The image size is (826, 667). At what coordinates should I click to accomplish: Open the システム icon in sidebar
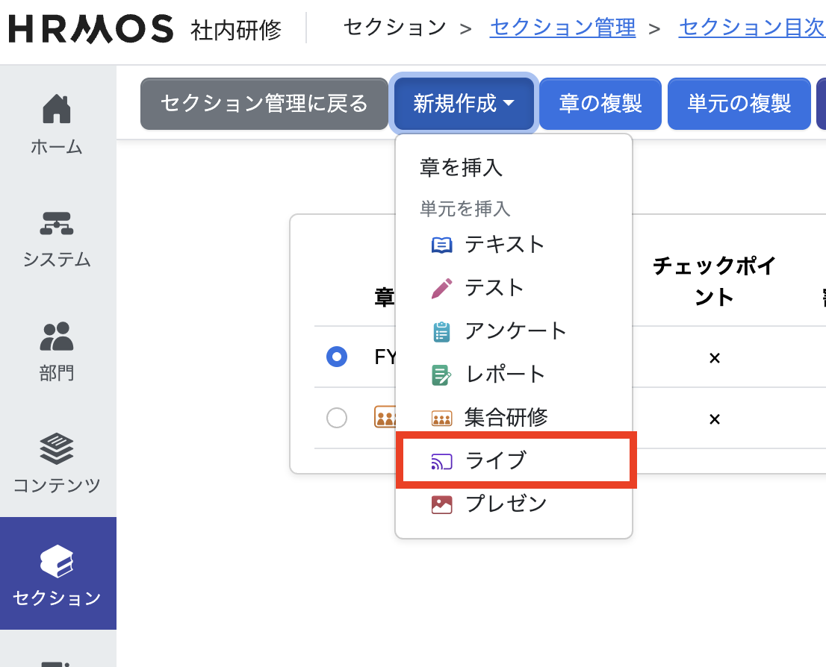pos(57,222)
